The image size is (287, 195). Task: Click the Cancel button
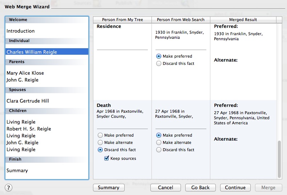click(165, 187)
